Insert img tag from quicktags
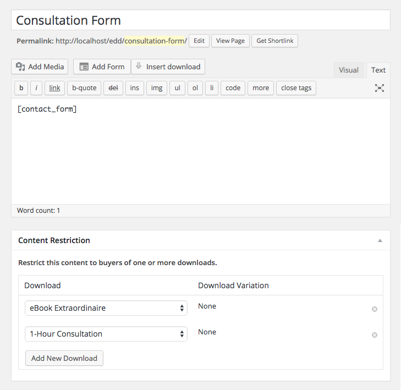401x390 pixels. (x=157, y=88)
